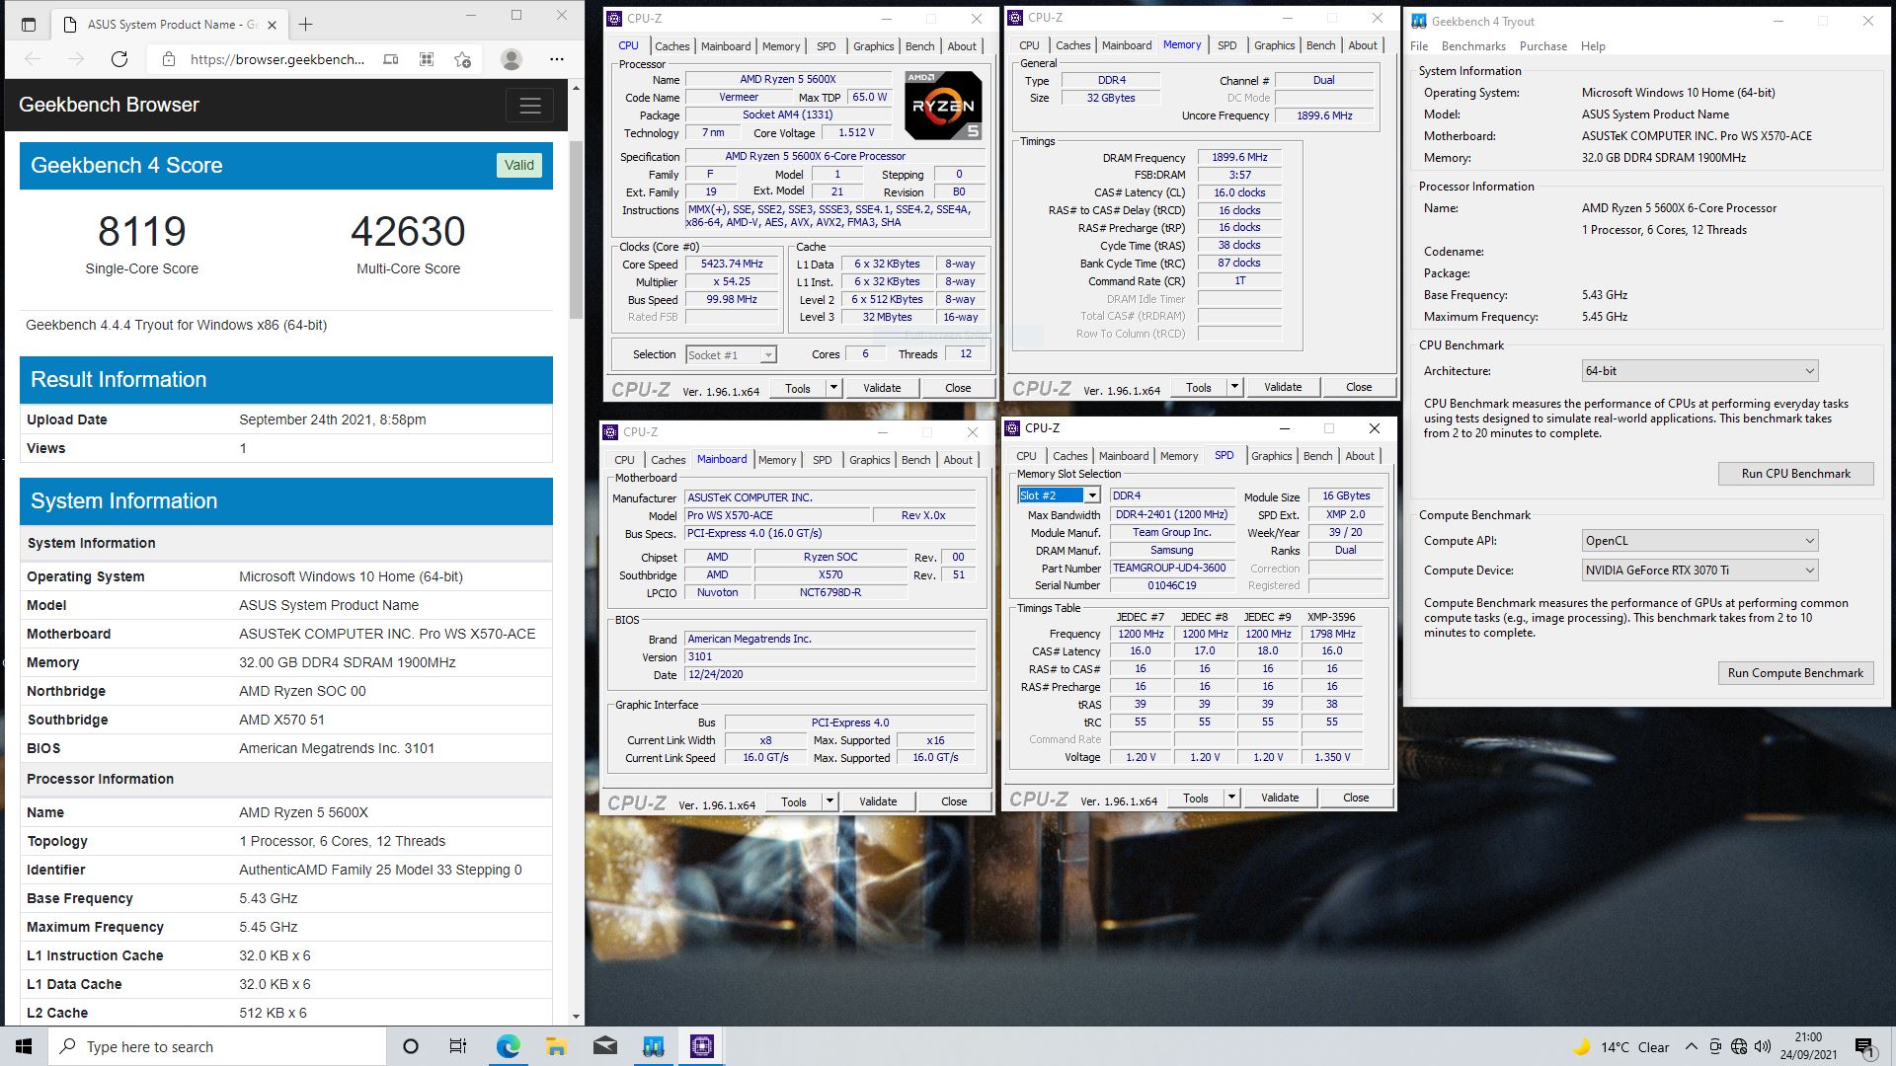Click the network globe tray icon
The height and width of the screenshot is (1066, 1896).
coord(1739,1046)
